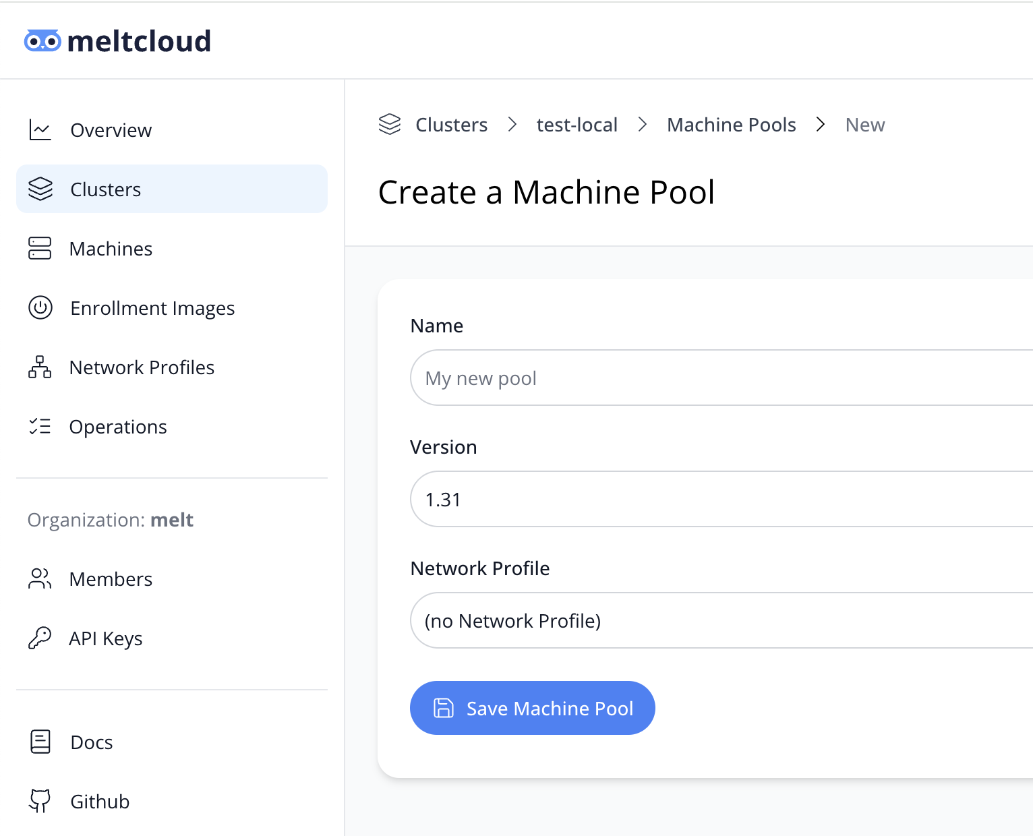Open the Version dropdown showing 1.31
This screenshot has width=1033, height=836.
click(721, 499)
